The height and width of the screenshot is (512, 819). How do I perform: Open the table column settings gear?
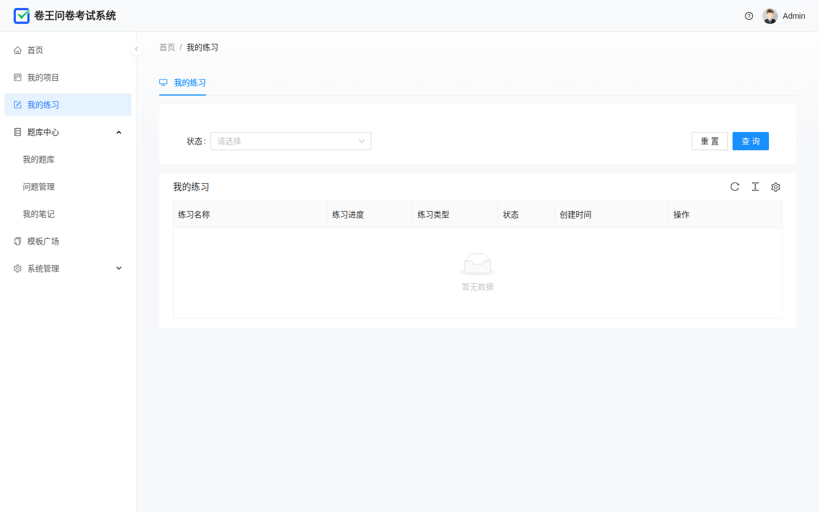tap(776, 187)
